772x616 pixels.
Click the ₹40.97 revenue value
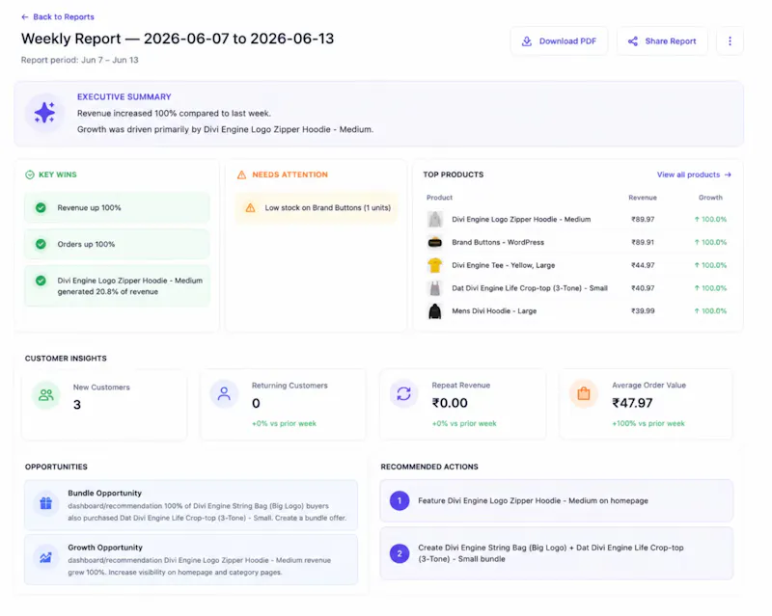tap(643, 288)
